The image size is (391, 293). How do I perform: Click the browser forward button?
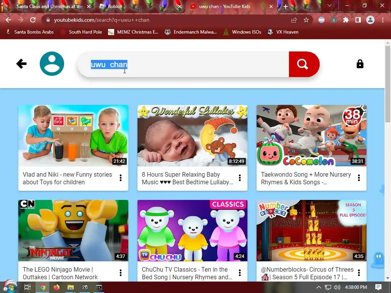point(21,20)
